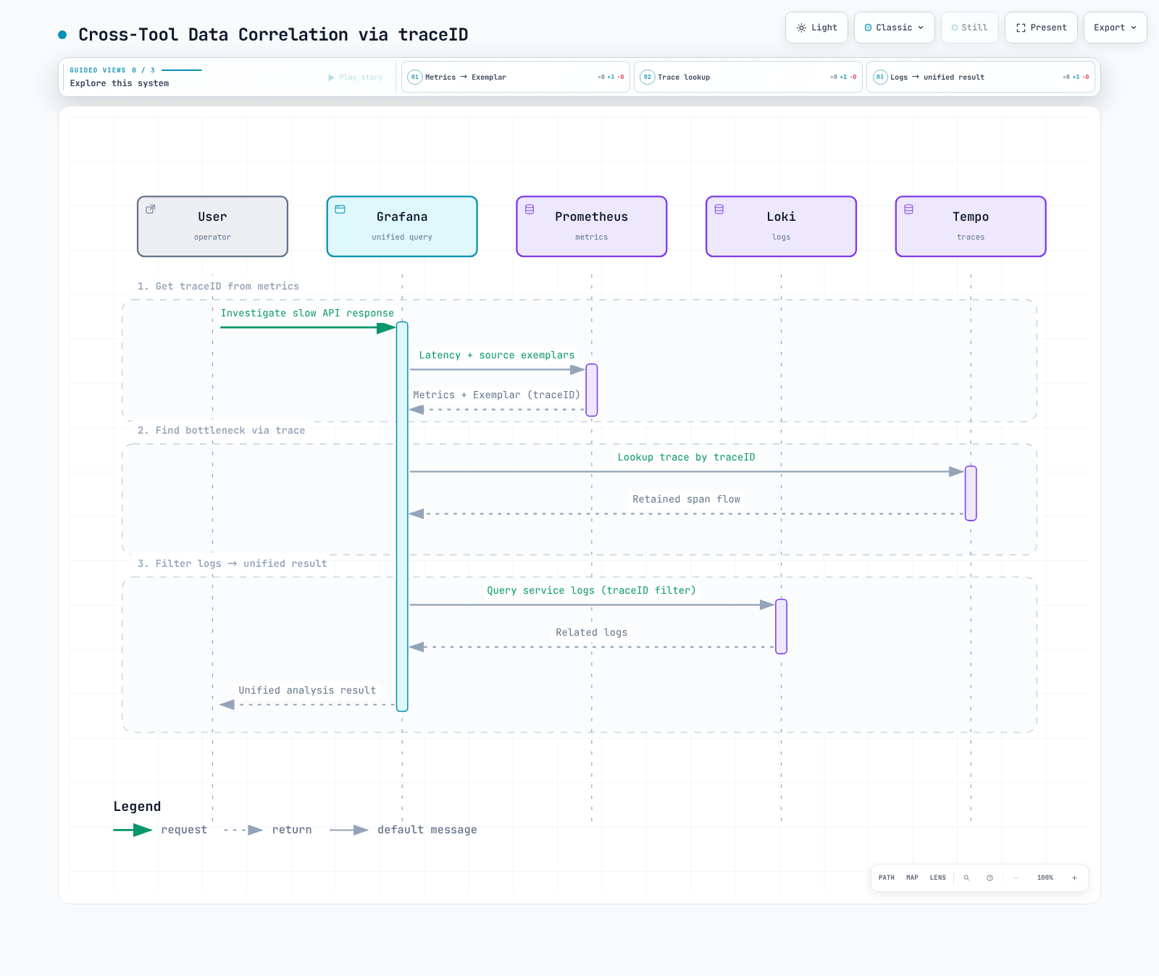Click the database icon on Prometheus node
The width and height of the screenshot is (1159, 976).
tap(530, 209)
